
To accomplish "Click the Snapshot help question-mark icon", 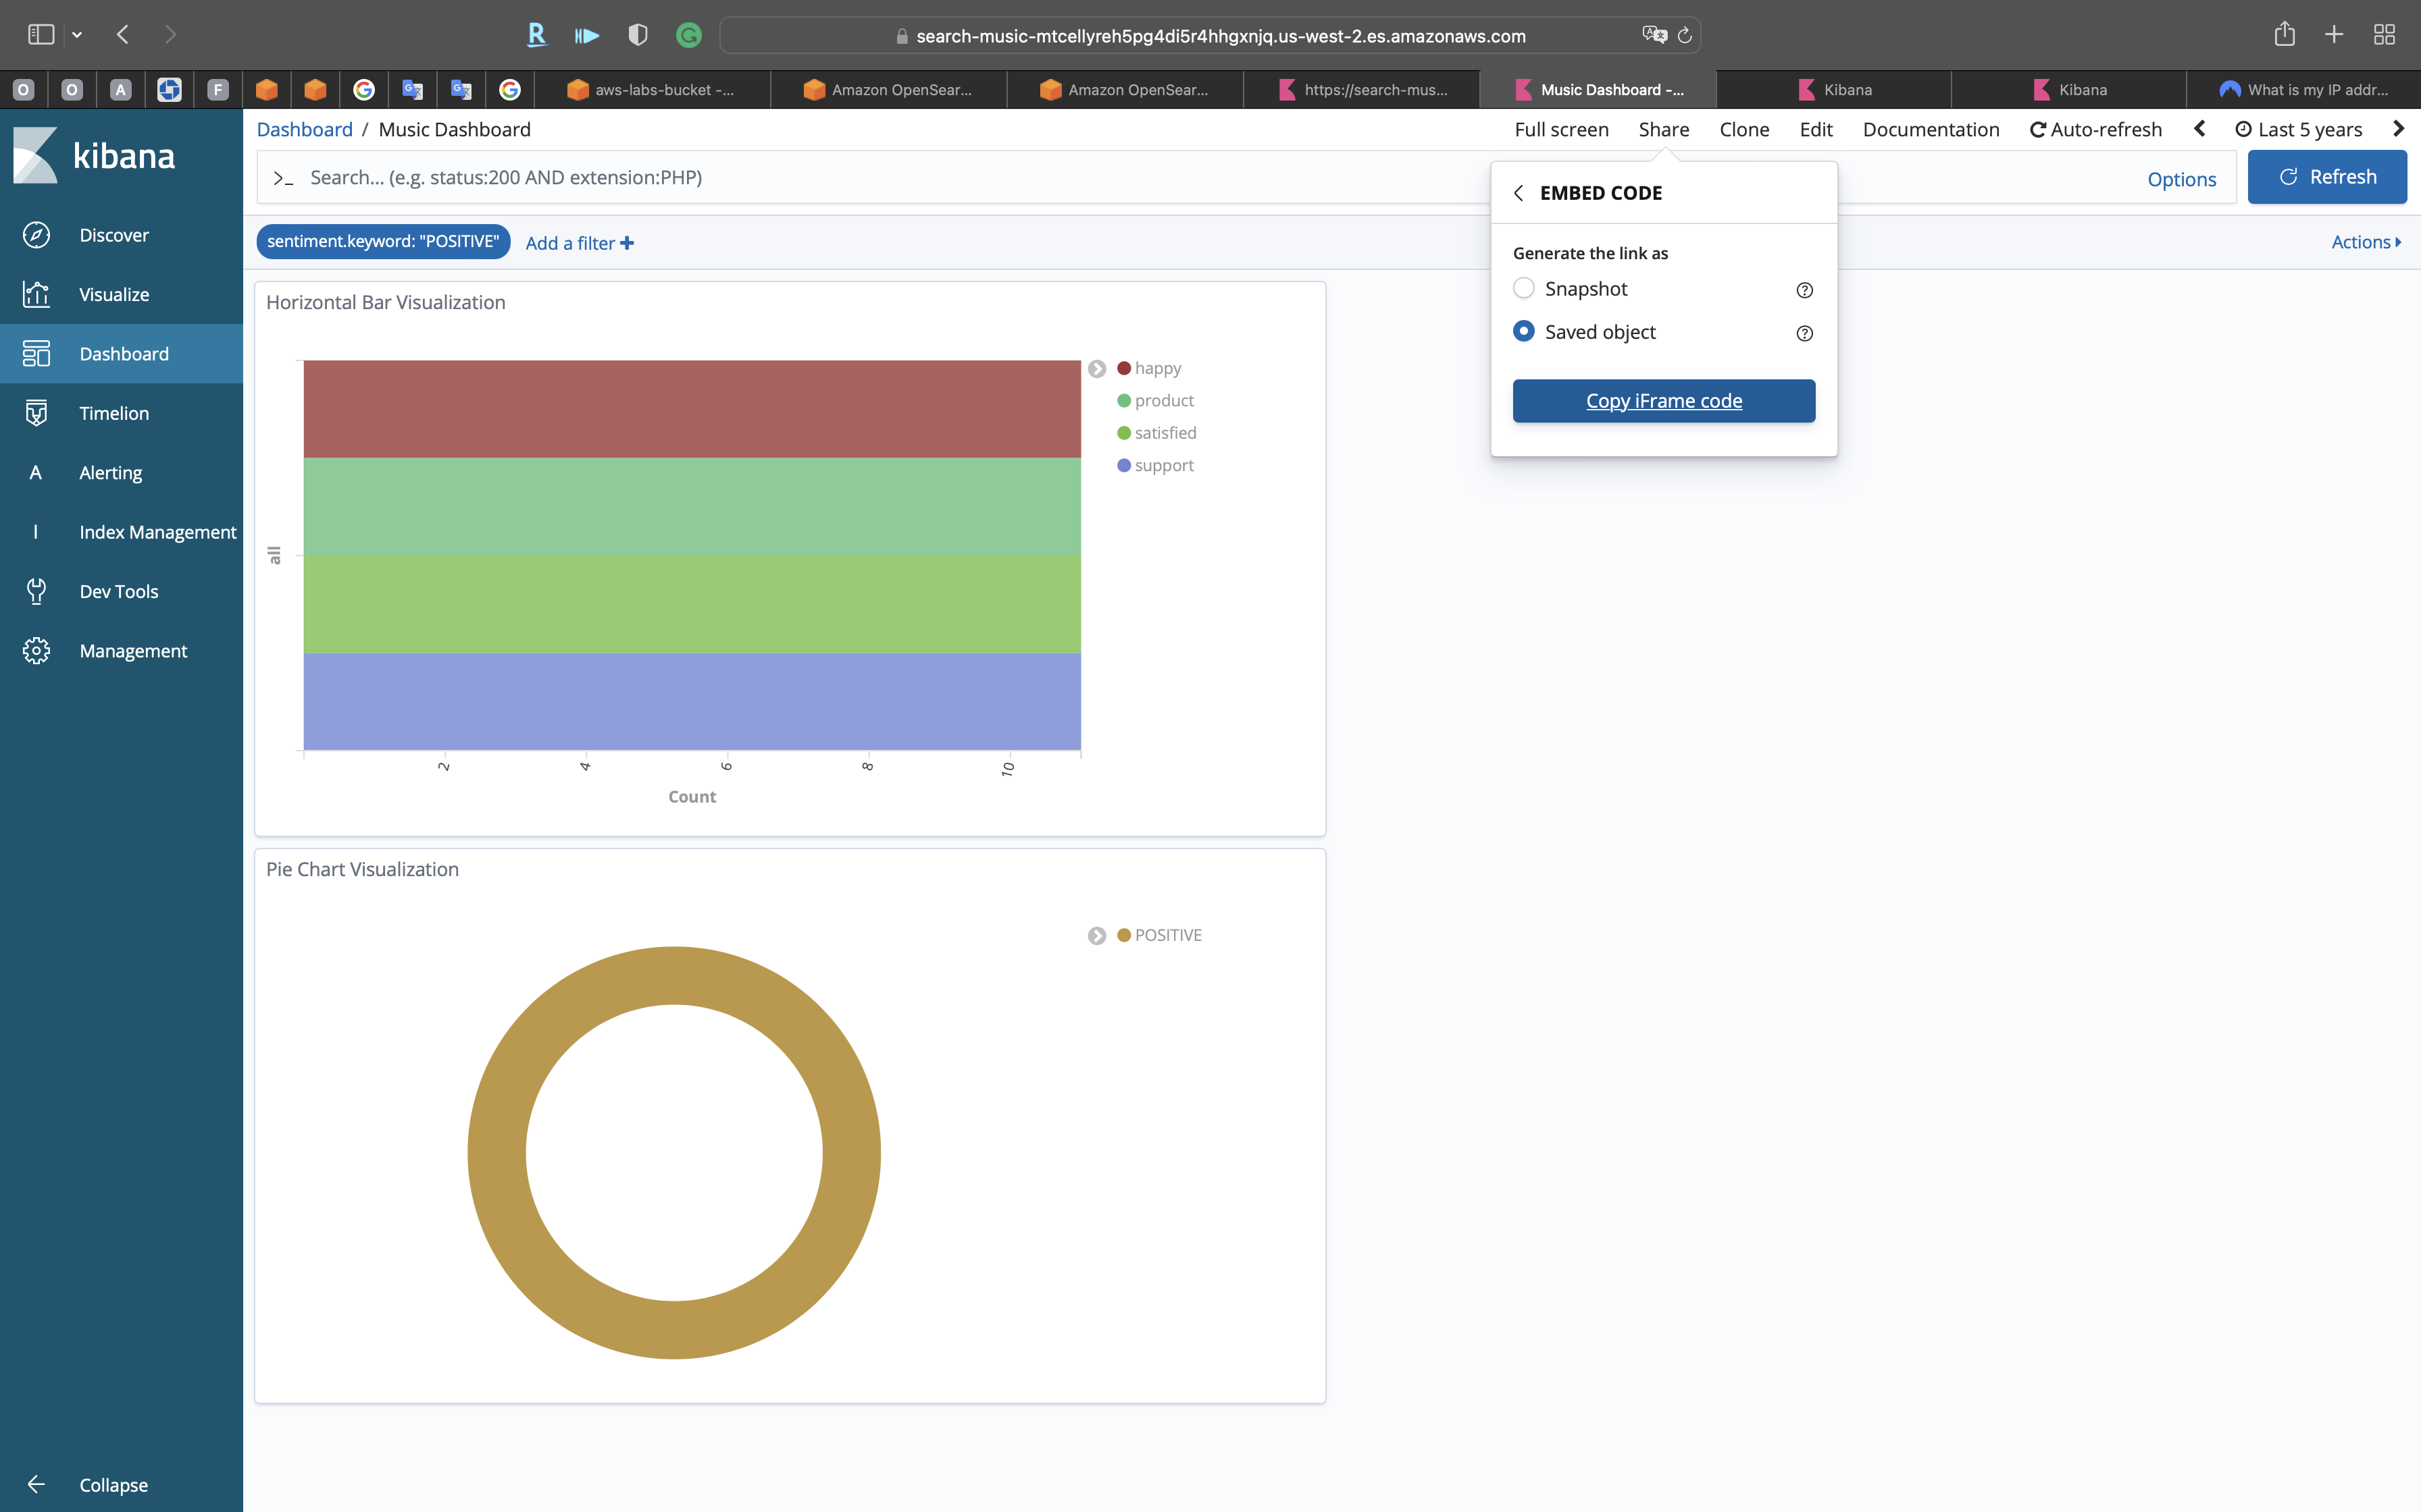I will [1804, 290].
